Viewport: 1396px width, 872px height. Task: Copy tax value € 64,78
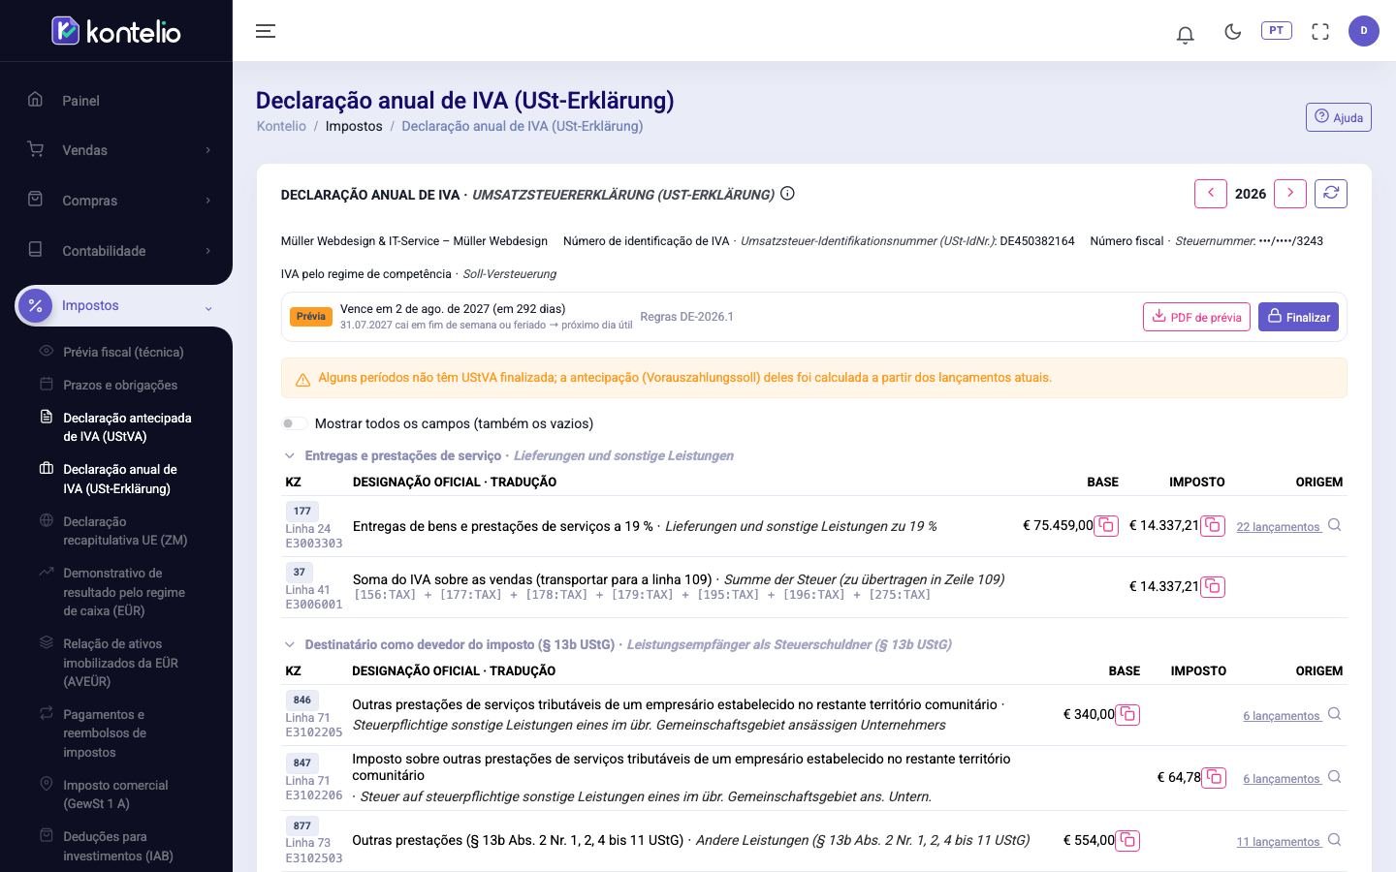click(x=1214, y=778)
